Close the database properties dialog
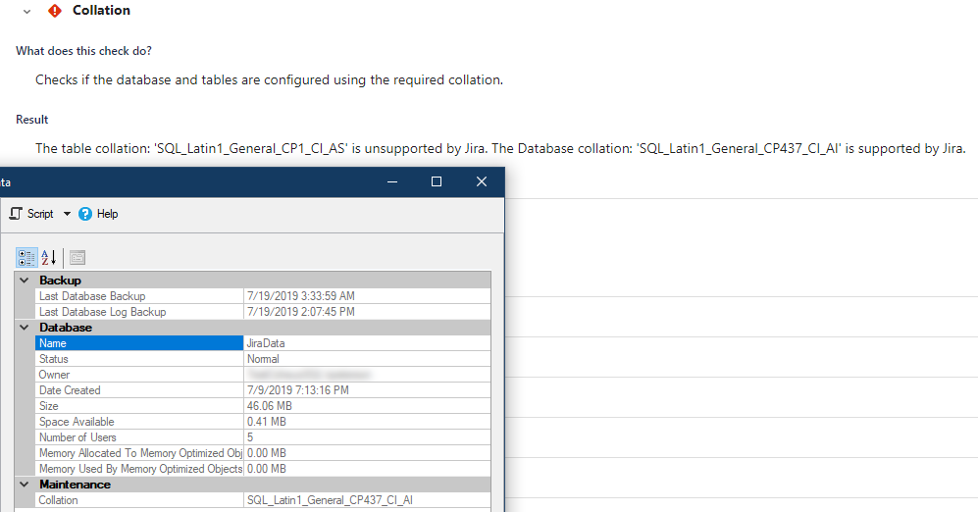 tap(482, 181)
